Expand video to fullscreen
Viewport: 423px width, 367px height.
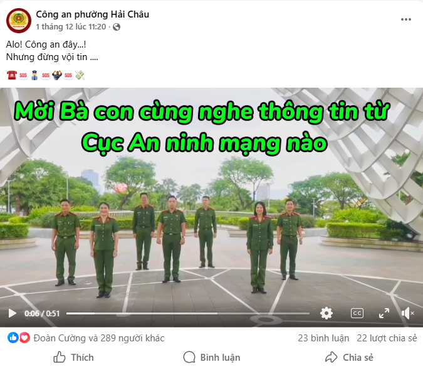384,313
